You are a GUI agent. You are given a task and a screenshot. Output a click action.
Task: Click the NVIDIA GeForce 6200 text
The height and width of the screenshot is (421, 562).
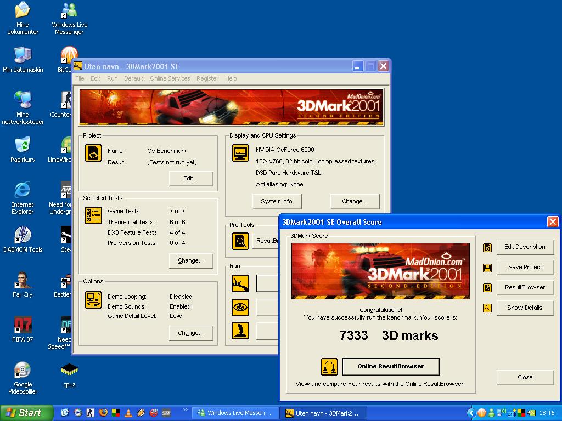[x=285, y=150]
